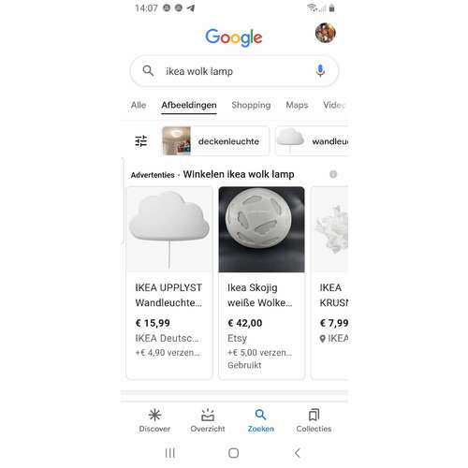Open Android recent apps button
This screenshot has width=468, height=468.
tap(170, 453)
